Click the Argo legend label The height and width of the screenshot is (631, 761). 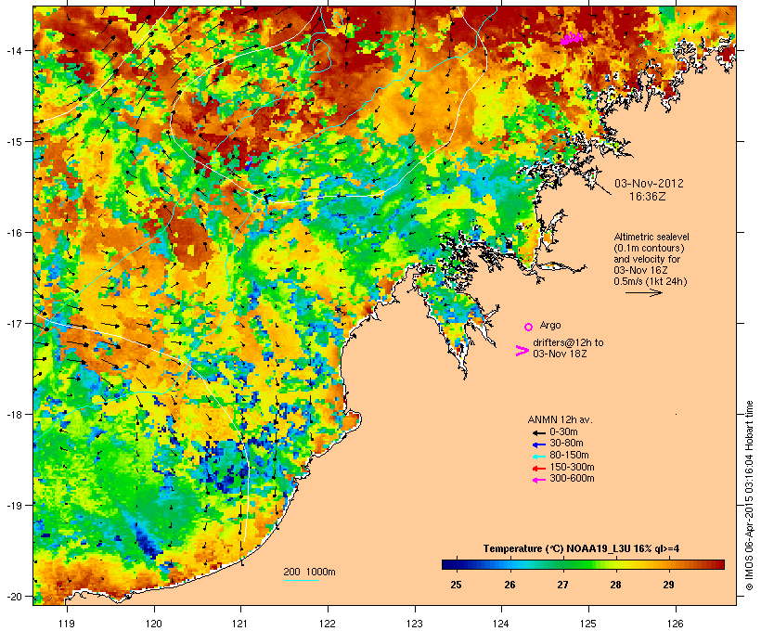click(550, 325)
